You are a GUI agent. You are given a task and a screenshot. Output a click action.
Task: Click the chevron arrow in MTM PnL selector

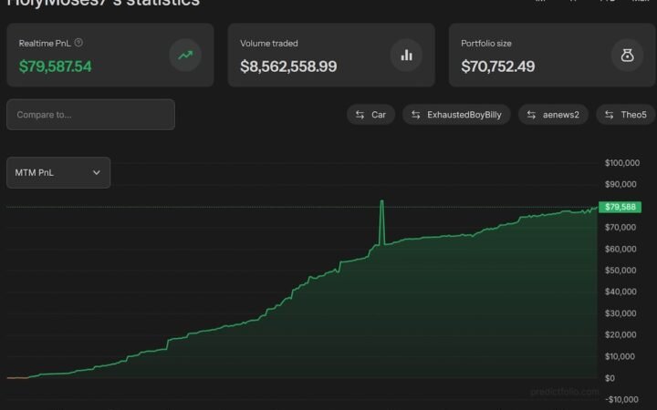click(97, 172)
